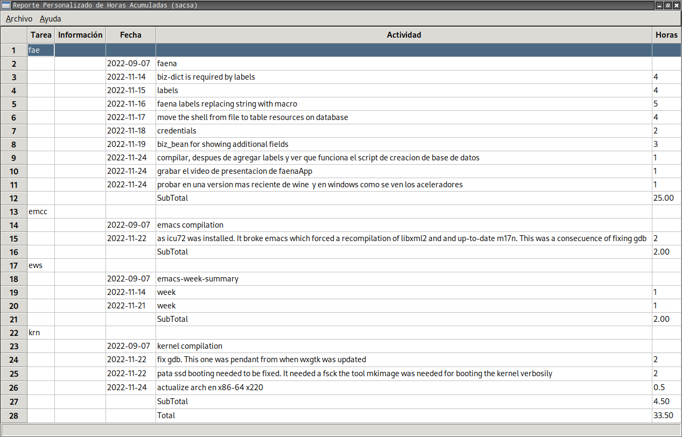Image resolution: width=682 pixels, height=437 pixels.
Task: Click the date 2022-11-16 cell
Action: pyautogui.click(x=131, y=104)
